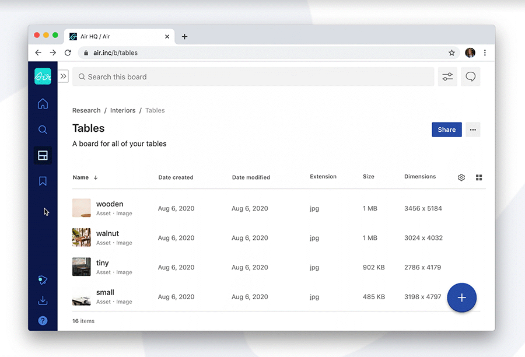This screenshot has height=357, width=525.
Task: Click the download icon in the sidebar
Action: point(43,301)
